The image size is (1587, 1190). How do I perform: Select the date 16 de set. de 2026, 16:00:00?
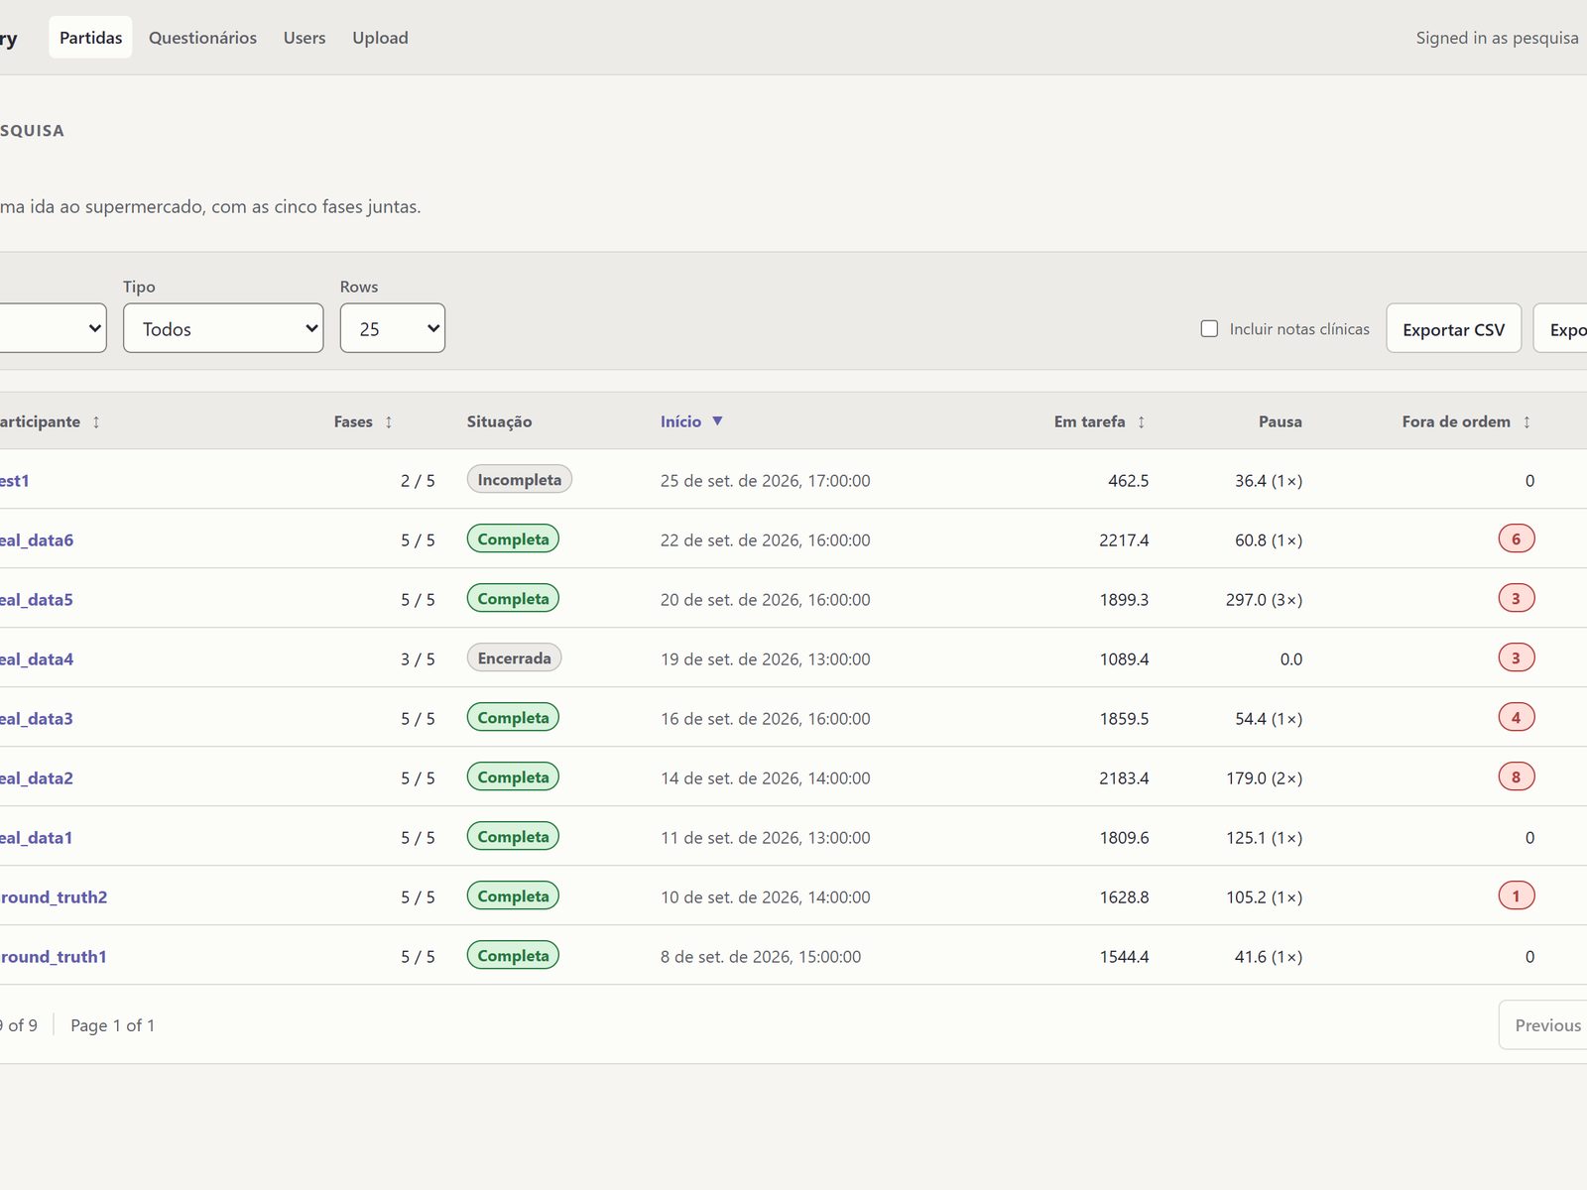click(765, 719)
